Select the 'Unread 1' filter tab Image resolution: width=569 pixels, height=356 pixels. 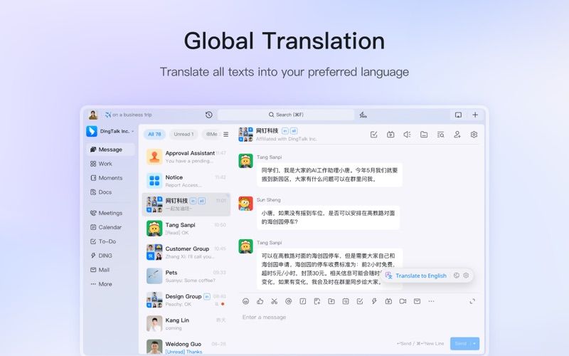click(x=184, y=134)
